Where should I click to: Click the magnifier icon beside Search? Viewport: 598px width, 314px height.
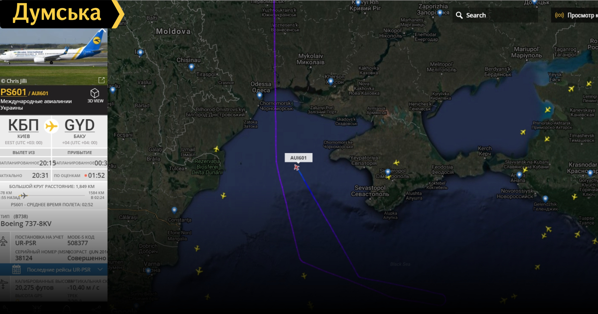pos(459,15)
